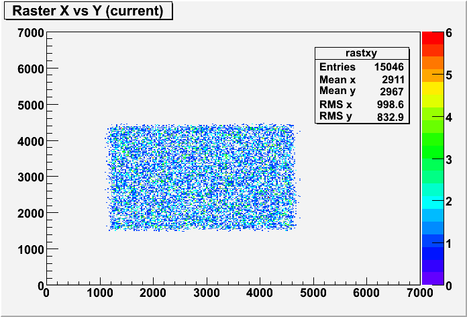
Task: Click the yellow band of the color palette
Action: point(433,88)
